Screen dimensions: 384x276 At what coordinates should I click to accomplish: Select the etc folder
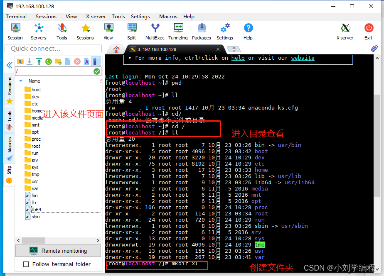coord(32,104)
